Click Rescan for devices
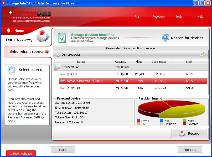212x157 pixels. pos(187,38)
